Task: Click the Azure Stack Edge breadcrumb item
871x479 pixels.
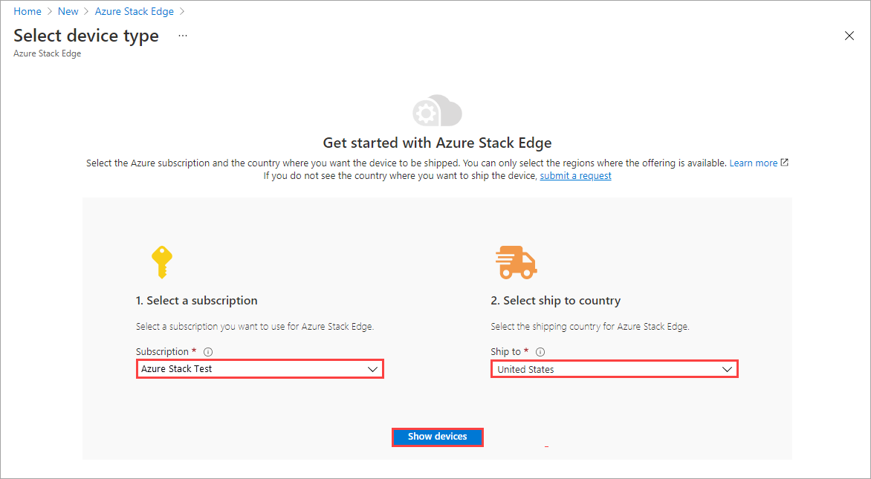Action: click(134, 11)
